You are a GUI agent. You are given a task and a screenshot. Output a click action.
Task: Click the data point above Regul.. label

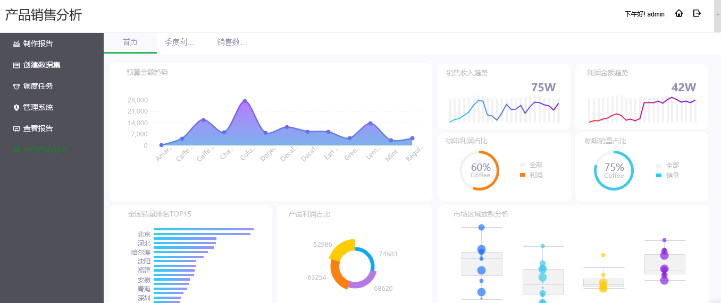click(412, 138)
